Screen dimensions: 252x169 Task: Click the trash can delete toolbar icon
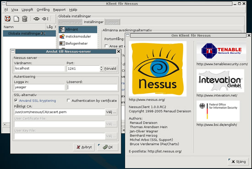pos(25,19)
